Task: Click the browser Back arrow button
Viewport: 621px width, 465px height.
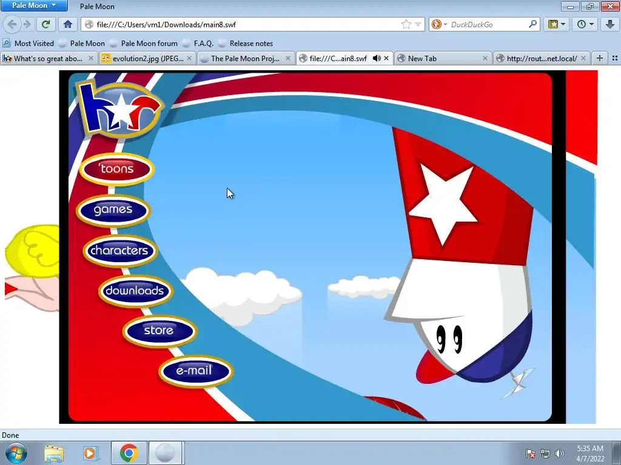Action: pos(12,24)
